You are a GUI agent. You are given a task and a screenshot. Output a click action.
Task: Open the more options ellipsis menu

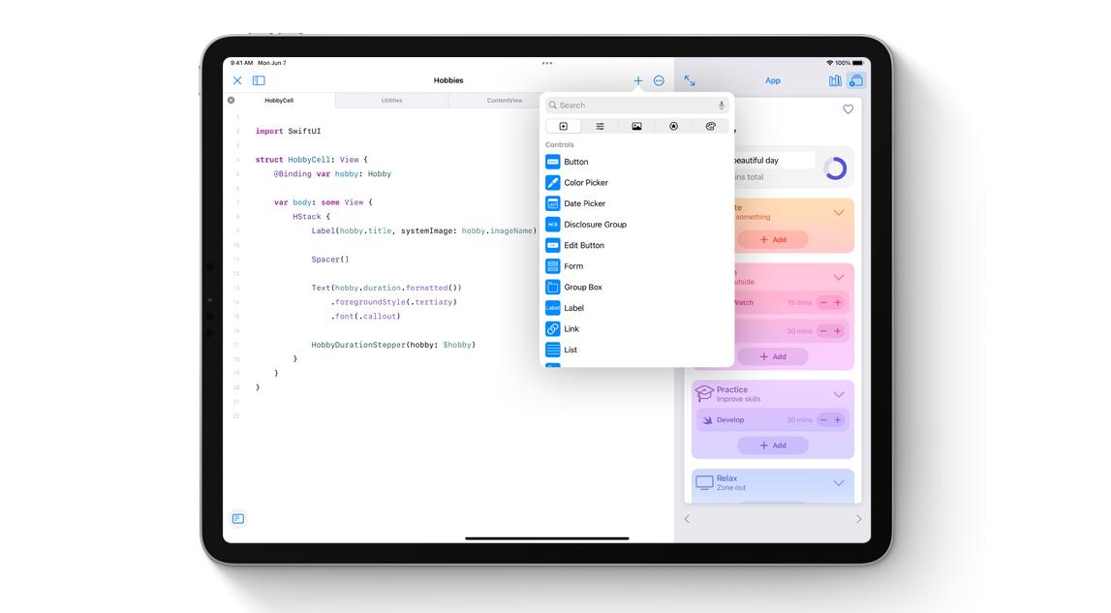(658, 80)
